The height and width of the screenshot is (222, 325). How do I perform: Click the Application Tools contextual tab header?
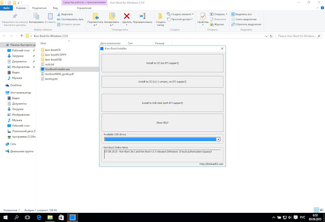[x=85, y=3]
